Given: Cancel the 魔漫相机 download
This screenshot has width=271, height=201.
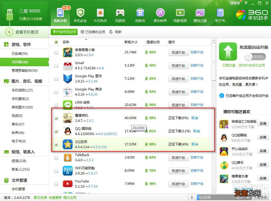Looking at the screenshot, I should tap(195, 118).
